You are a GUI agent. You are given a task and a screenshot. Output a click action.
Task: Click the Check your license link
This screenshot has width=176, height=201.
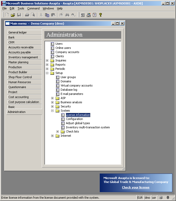136,187
